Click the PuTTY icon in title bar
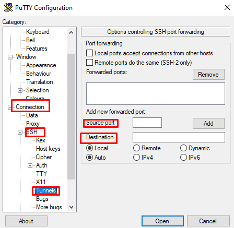 point(8,7)
